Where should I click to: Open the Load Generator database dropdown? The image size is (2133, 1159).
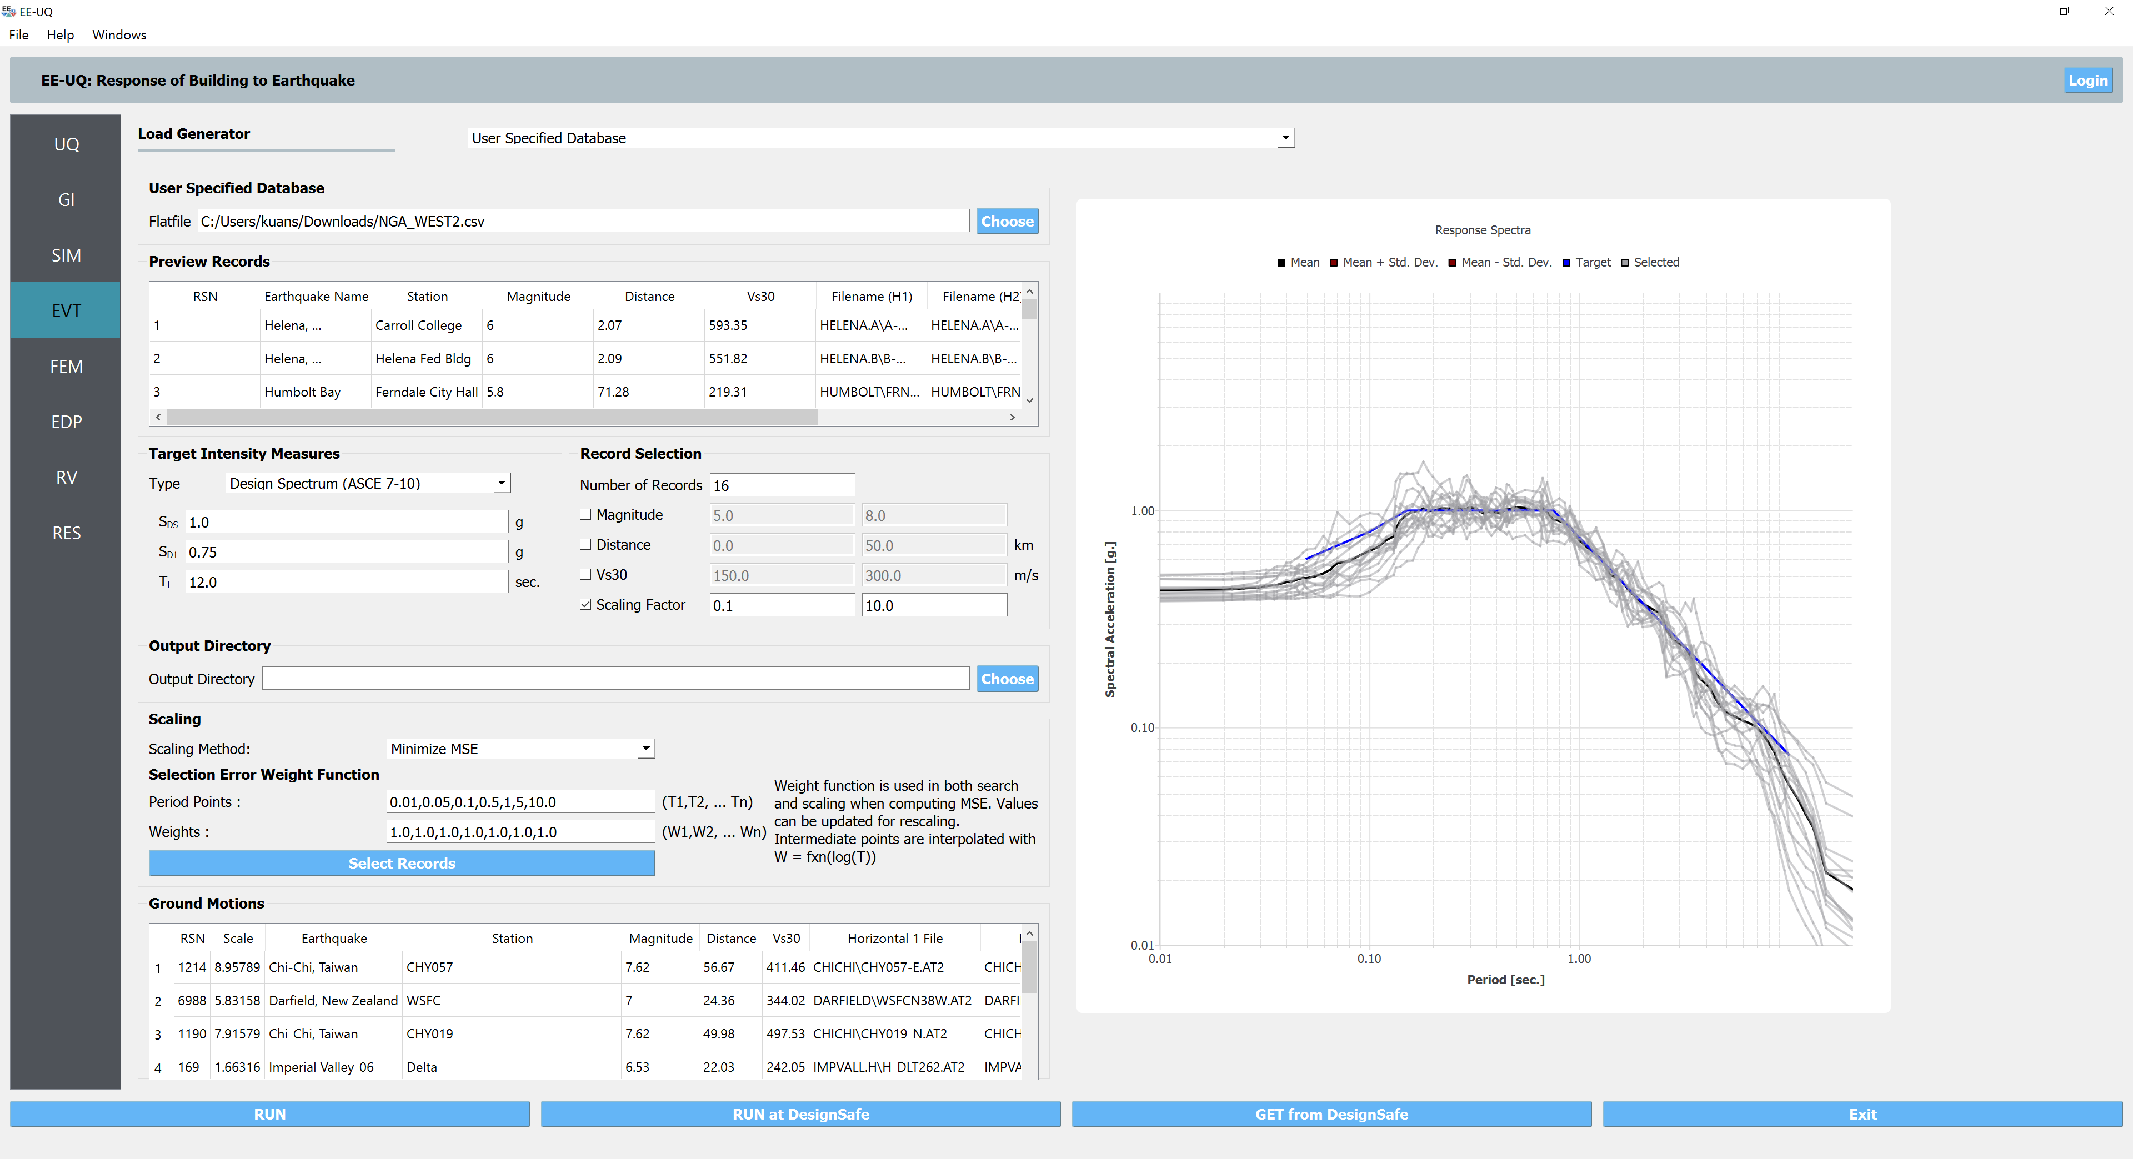click(881, 137)
